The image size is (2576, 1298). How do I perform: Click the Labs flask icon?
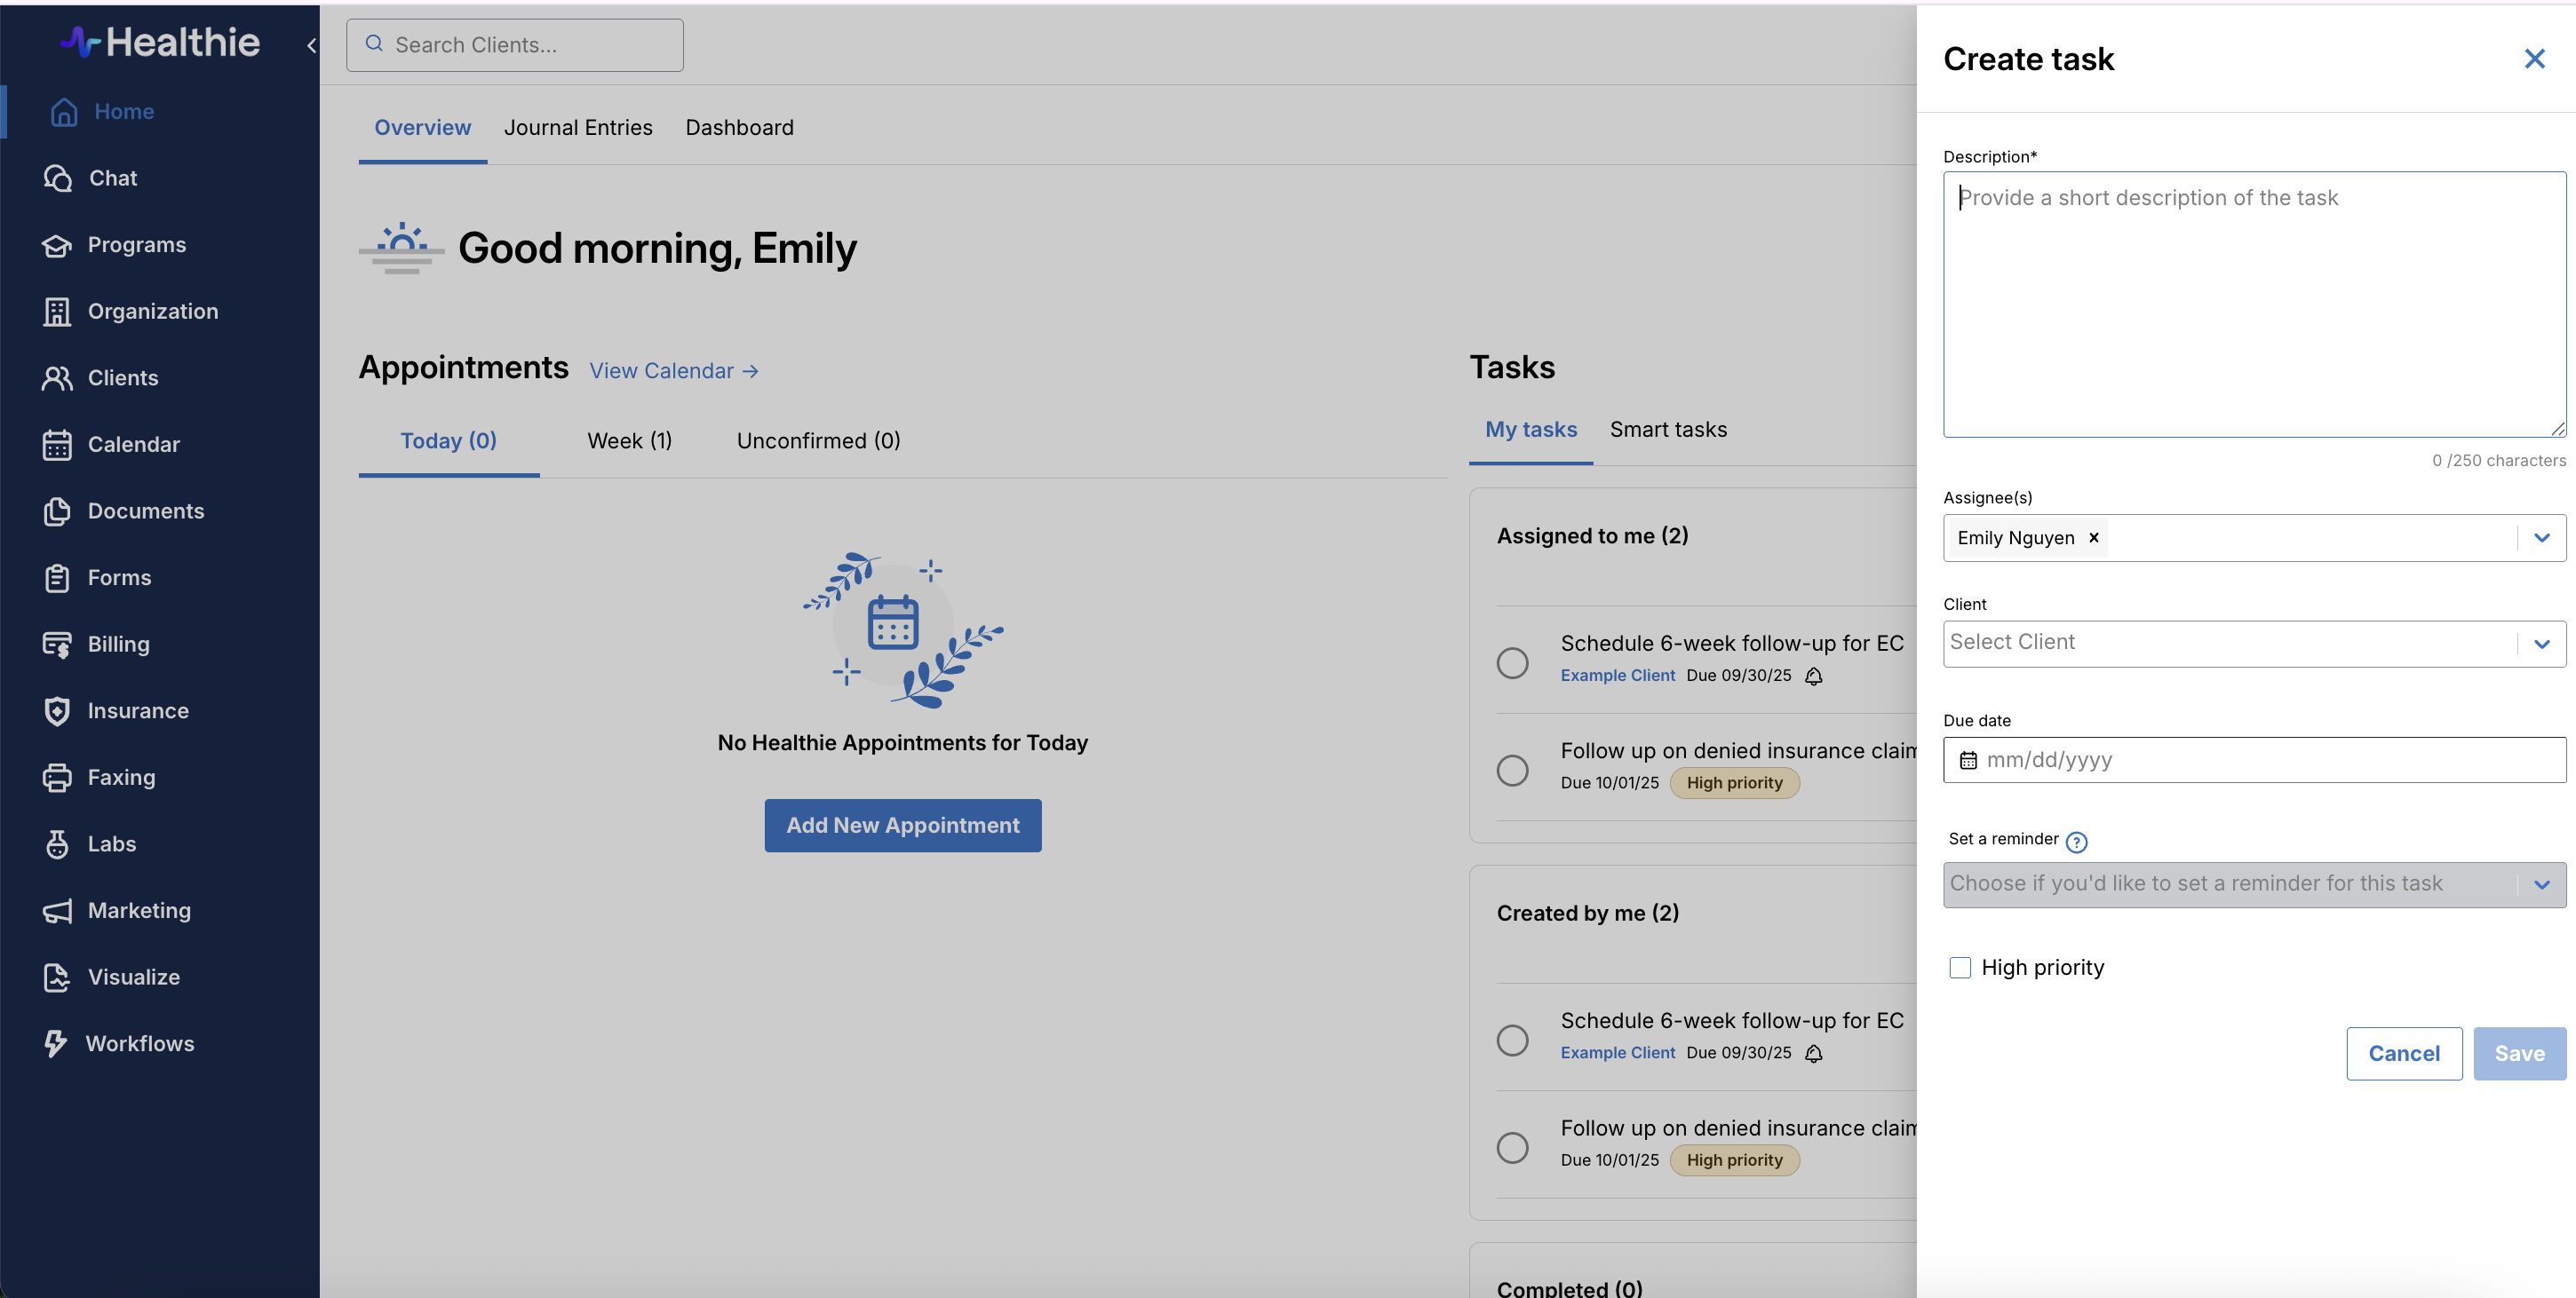pos(57,843)
